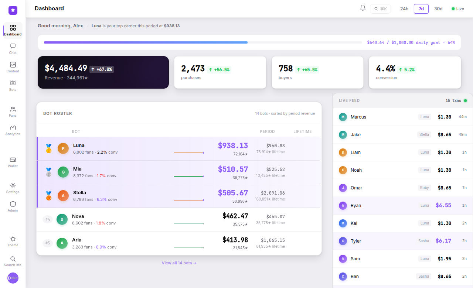The image size is (473, 288).
Task: Select the 30d time range option
Action: click(438, 8)
